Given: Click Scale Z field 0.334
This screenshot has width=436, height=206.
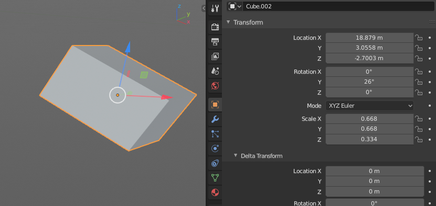Looking at the screenshot, I should pyautogui.click(x=369, y=139).
